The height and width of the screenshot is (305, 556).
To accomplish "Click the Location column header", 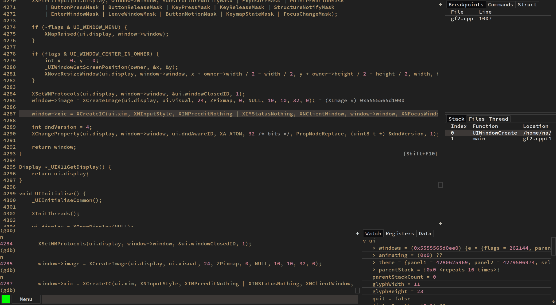I will 535,126.
